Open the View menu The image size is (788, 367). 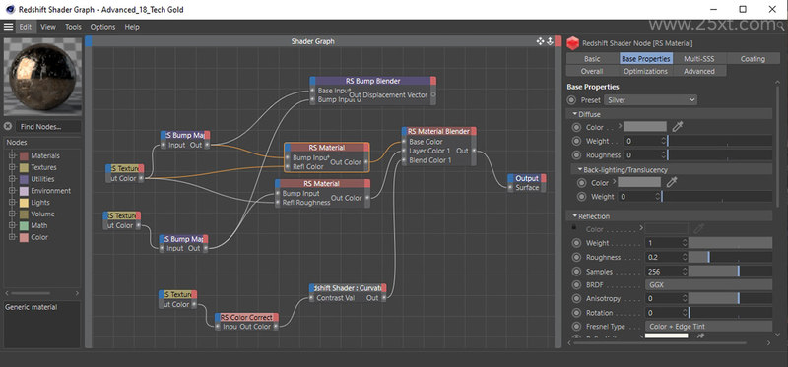[48, 27]
